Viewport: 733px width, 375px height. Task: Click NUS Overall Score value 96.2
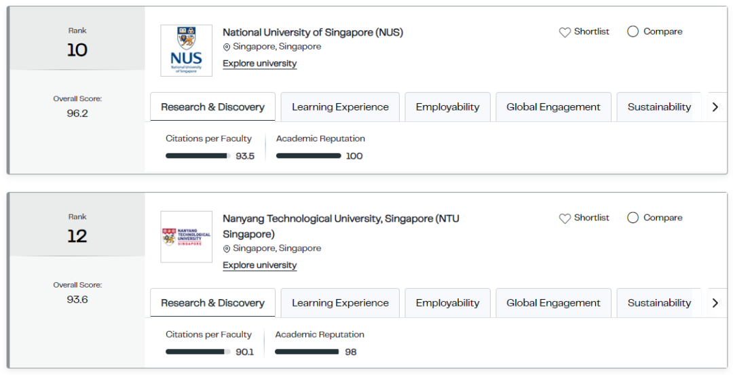pos(77,113)
